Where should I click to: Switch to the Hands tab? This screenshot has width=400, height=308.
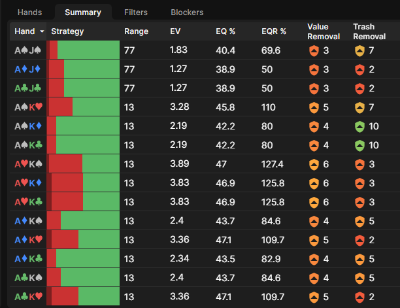pyautogui.click(x=29, y=12)
